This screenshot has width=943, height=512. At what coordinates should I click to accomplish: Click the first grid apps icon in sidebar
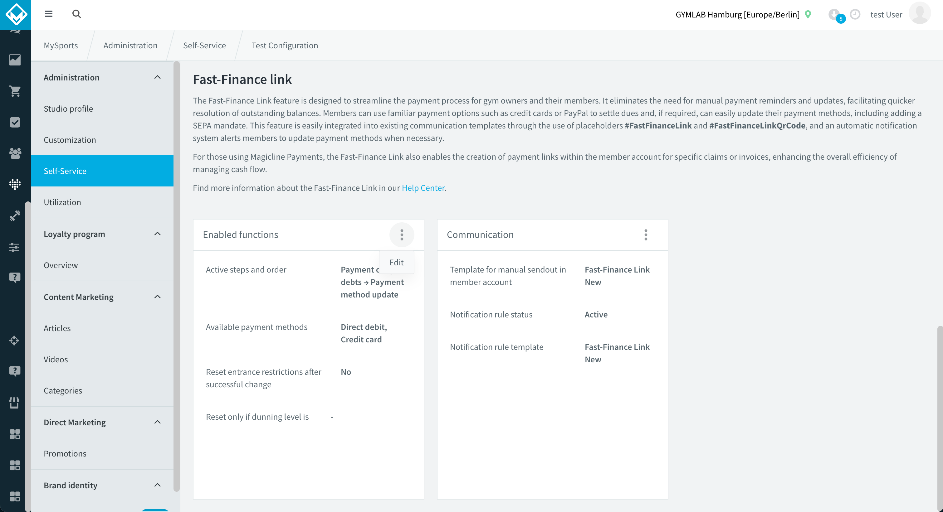(x=15, y=434)
